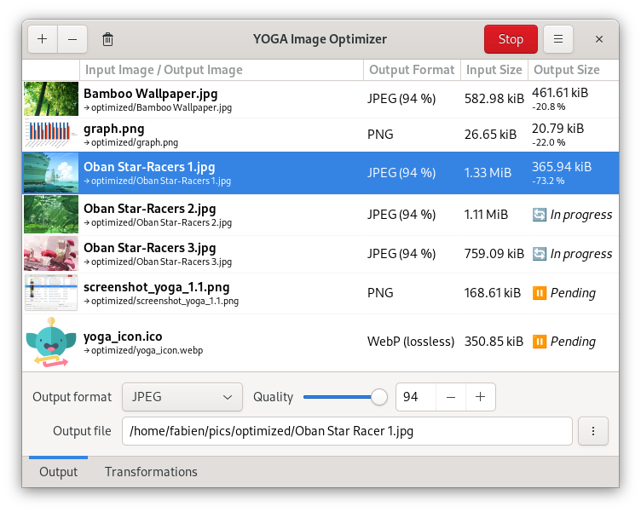
Task: Click the Oban Star-Racers 1 thumbnail
Action: (51, 173)
